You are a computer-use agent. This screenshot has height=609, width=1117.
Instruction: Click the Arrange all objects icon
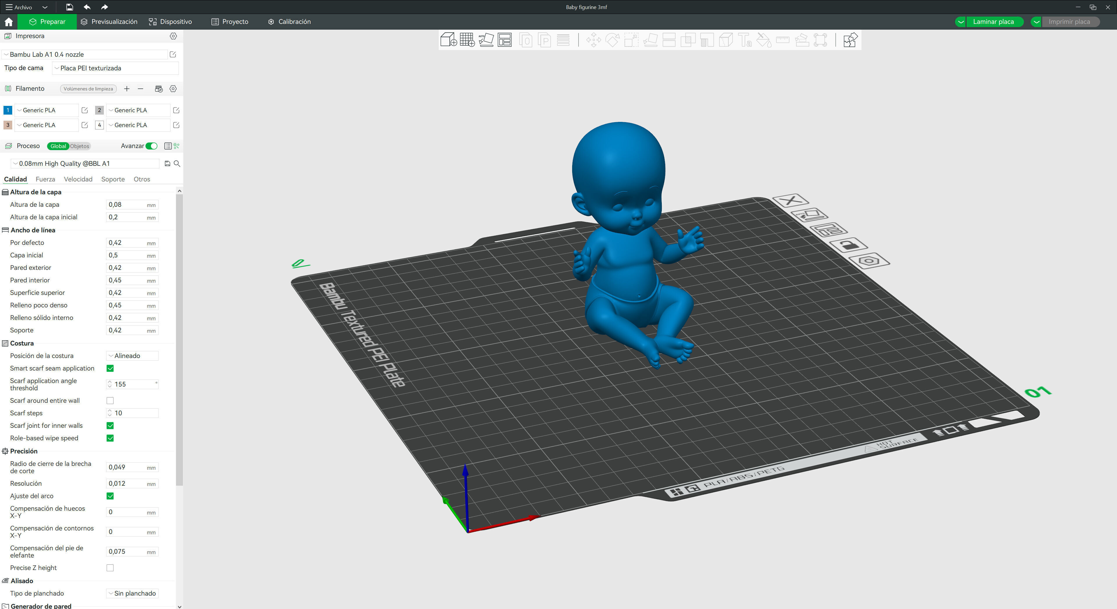(505, 40)
